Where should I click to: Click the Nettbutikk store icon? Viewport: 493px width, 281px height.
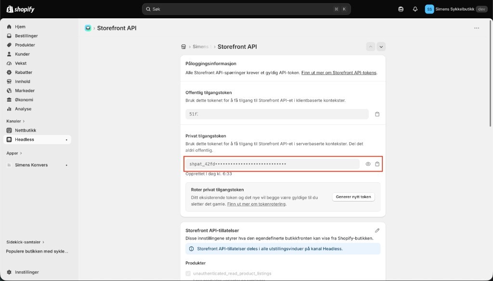pyautogui.click(x=9, y=130)
